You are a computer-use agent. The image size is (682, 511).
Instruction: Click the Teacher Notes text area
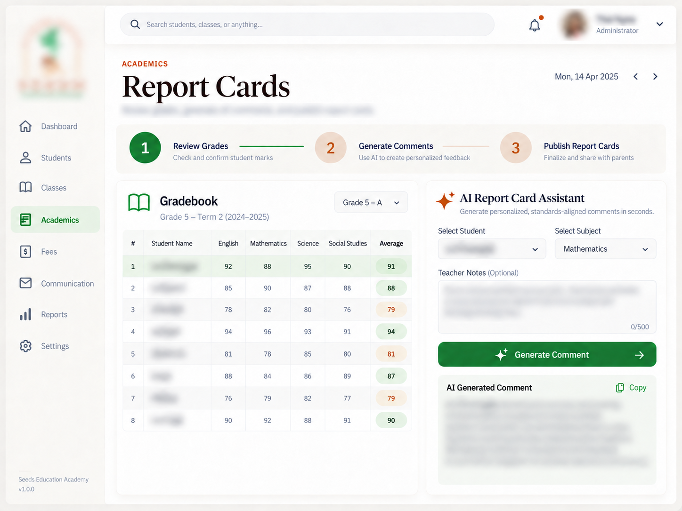tap(547, 307)
